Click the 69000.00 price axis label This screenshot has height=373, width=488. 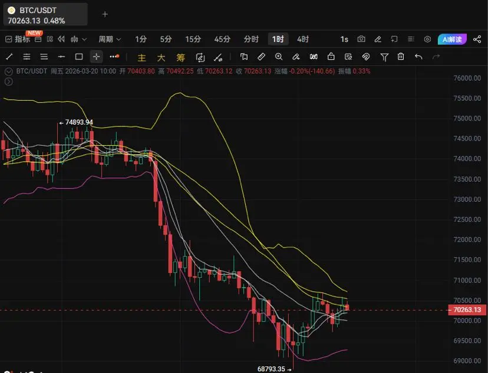(x=467, y=361)
